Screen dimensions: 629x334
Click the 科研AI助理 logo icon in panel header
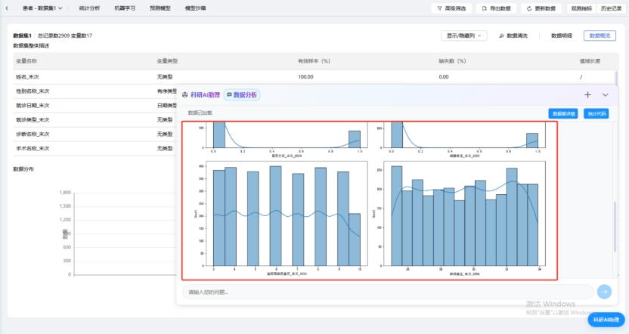(185, 95)
